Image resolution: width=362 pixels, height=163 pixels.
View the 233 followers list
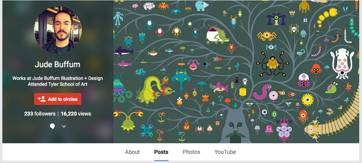click(x=40, y=114)
